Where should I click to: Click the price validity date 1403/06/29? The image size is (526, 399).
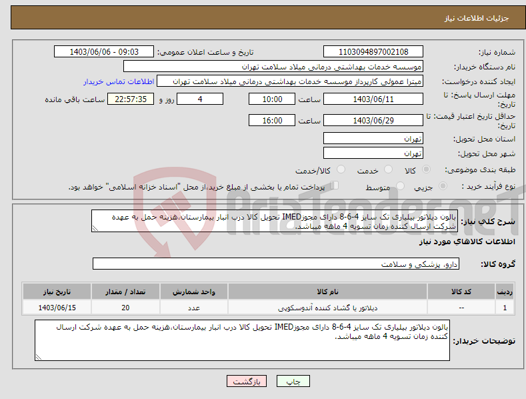pyautogui.click(x=373, y=120)
